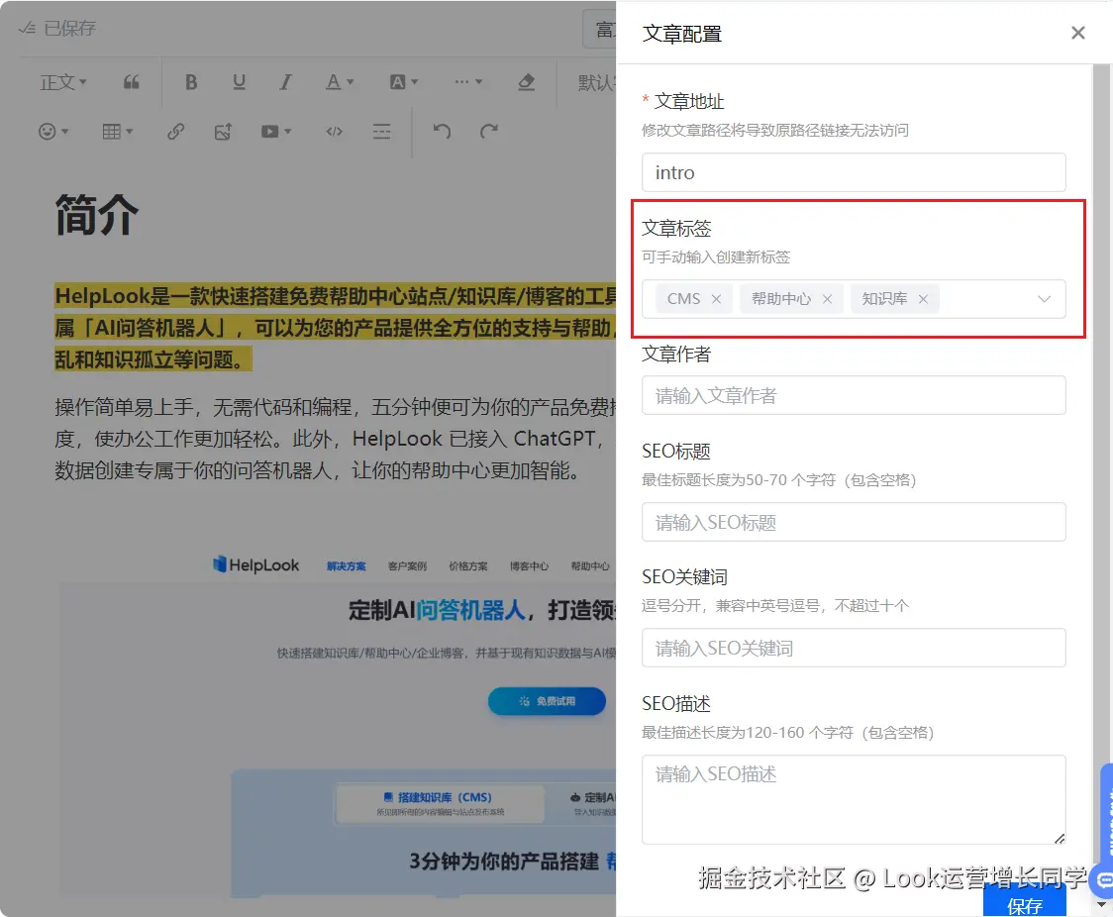The image size is (1113, 917).
Task: Click the HelpLook logo in the image
Action: coord(256,565)
